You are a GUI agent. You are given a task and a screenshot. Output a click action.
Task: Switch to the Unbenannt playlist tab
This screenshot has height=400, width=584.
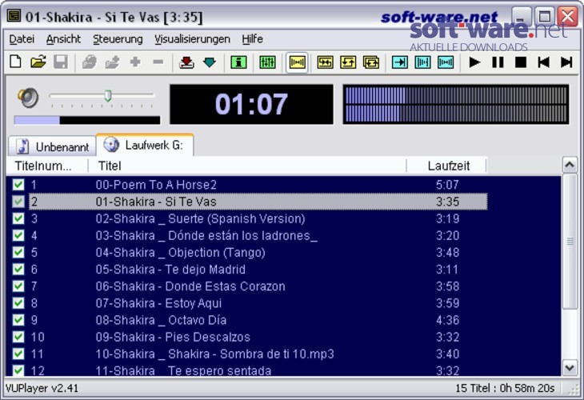click(52, 146)
